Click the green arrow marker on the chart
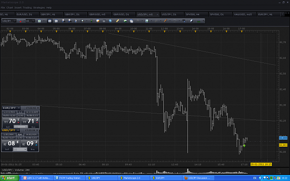 click(245, 146)
